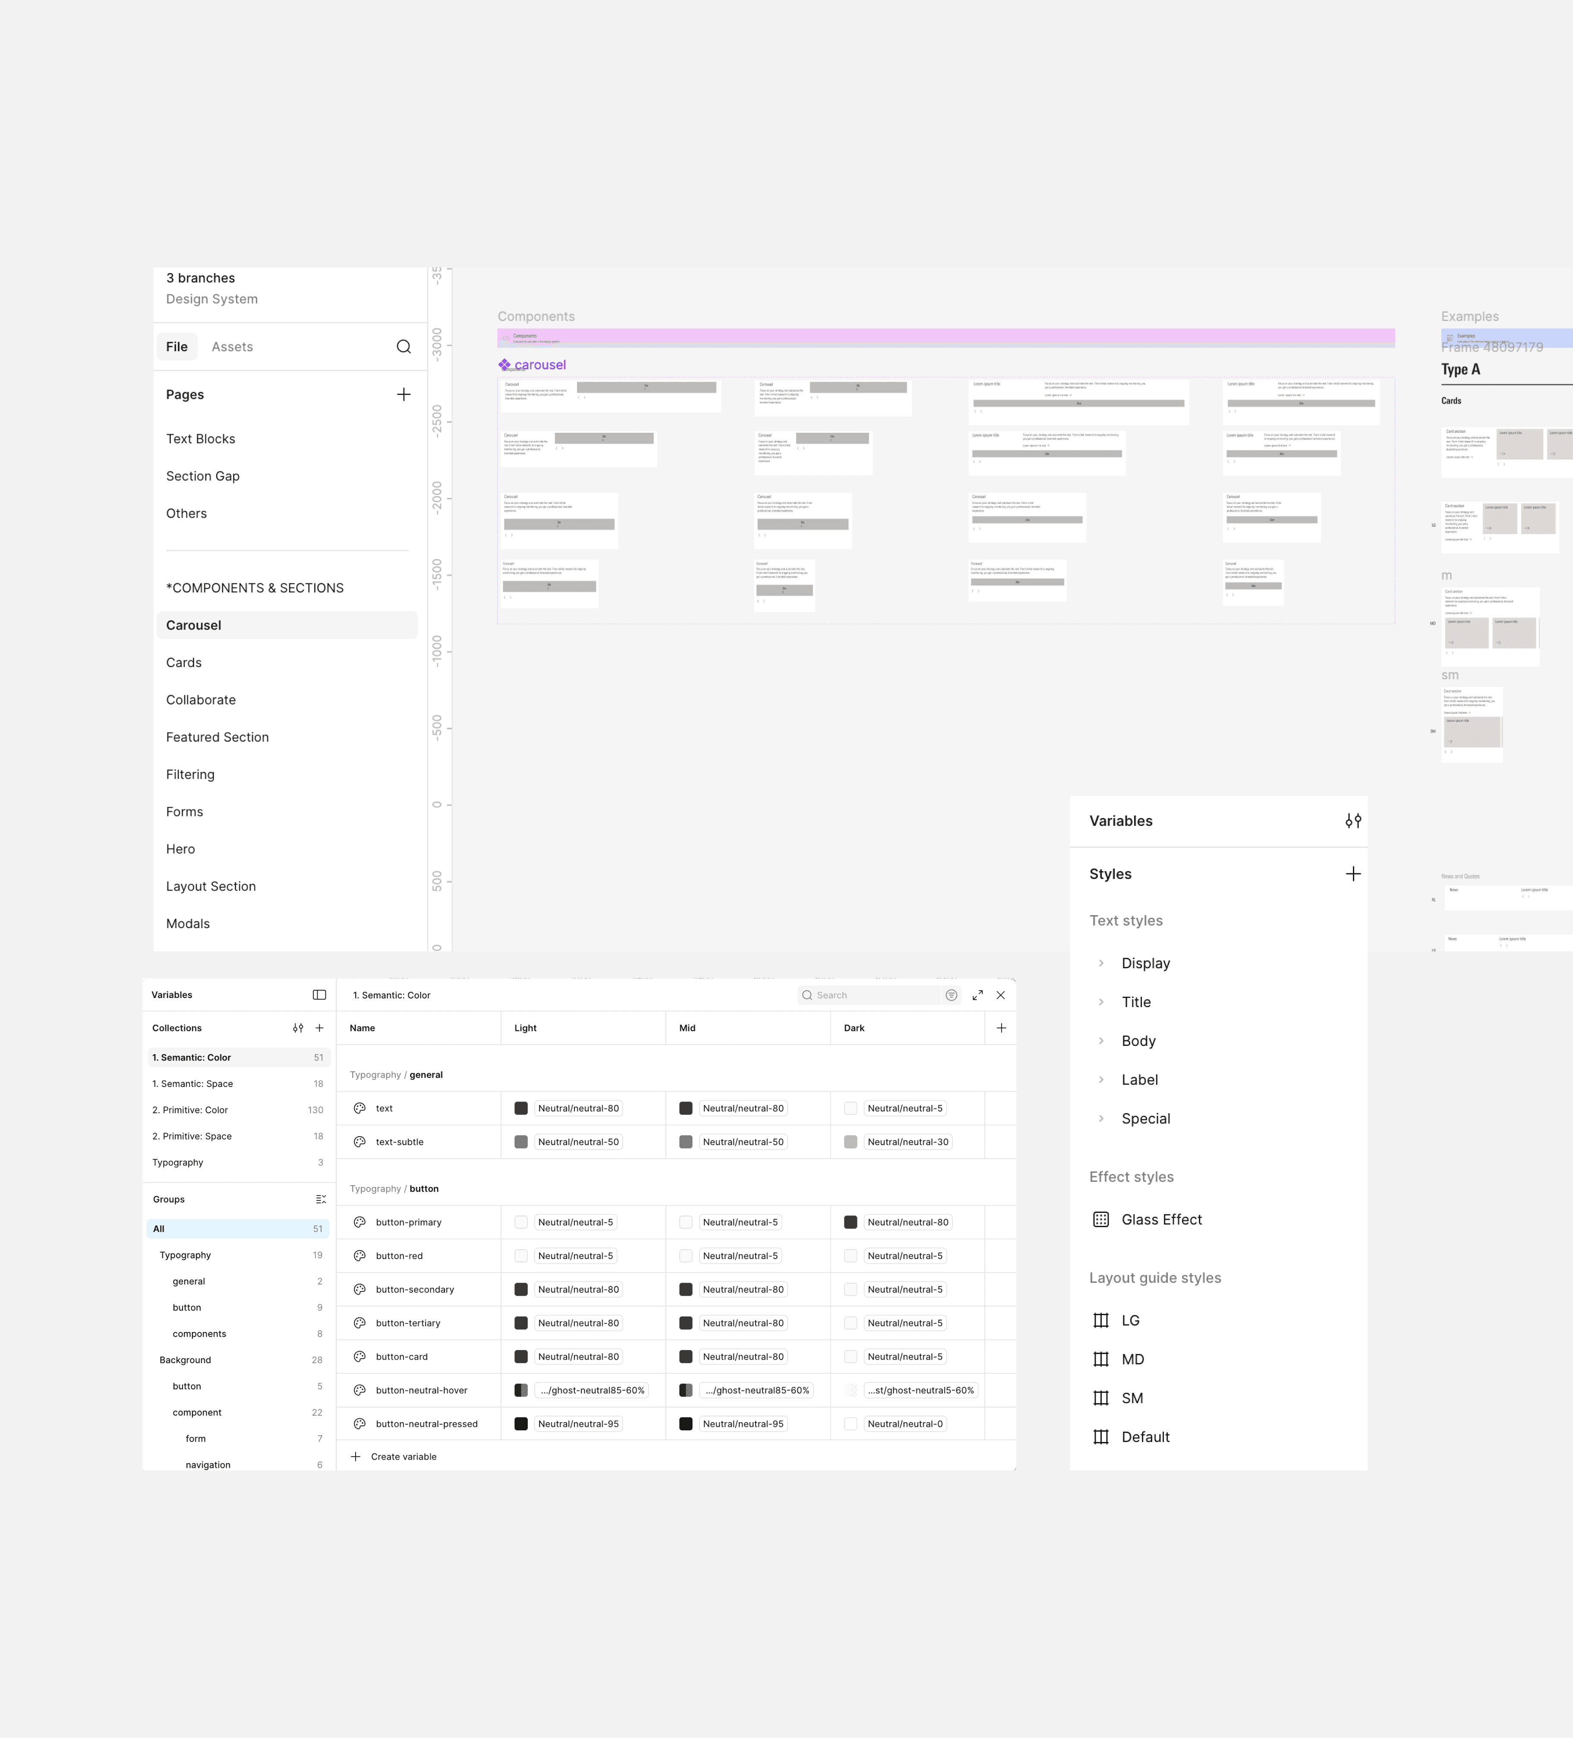Toggle group sorting in the Groups header
Screen dimensions: 1573x1738
(321, 1198)
